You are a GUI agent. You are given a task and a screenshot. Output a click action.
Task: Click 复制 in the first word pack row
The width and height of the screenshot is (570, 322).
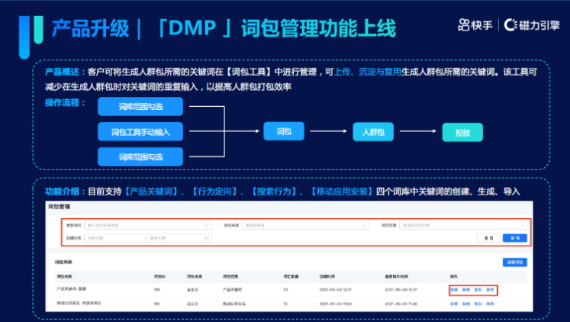pyautogui.click(x=478, y=290)
